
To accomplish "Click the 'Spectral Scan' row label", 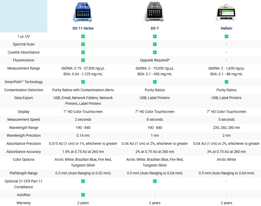I will [24, 44].
